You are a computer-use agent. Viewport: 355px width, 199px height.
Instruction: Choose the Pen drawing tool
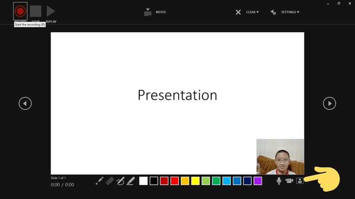pos(120,181)
